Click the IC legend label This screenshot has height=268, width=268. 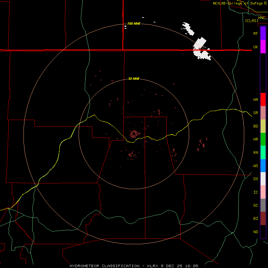[x=255, y=192]
